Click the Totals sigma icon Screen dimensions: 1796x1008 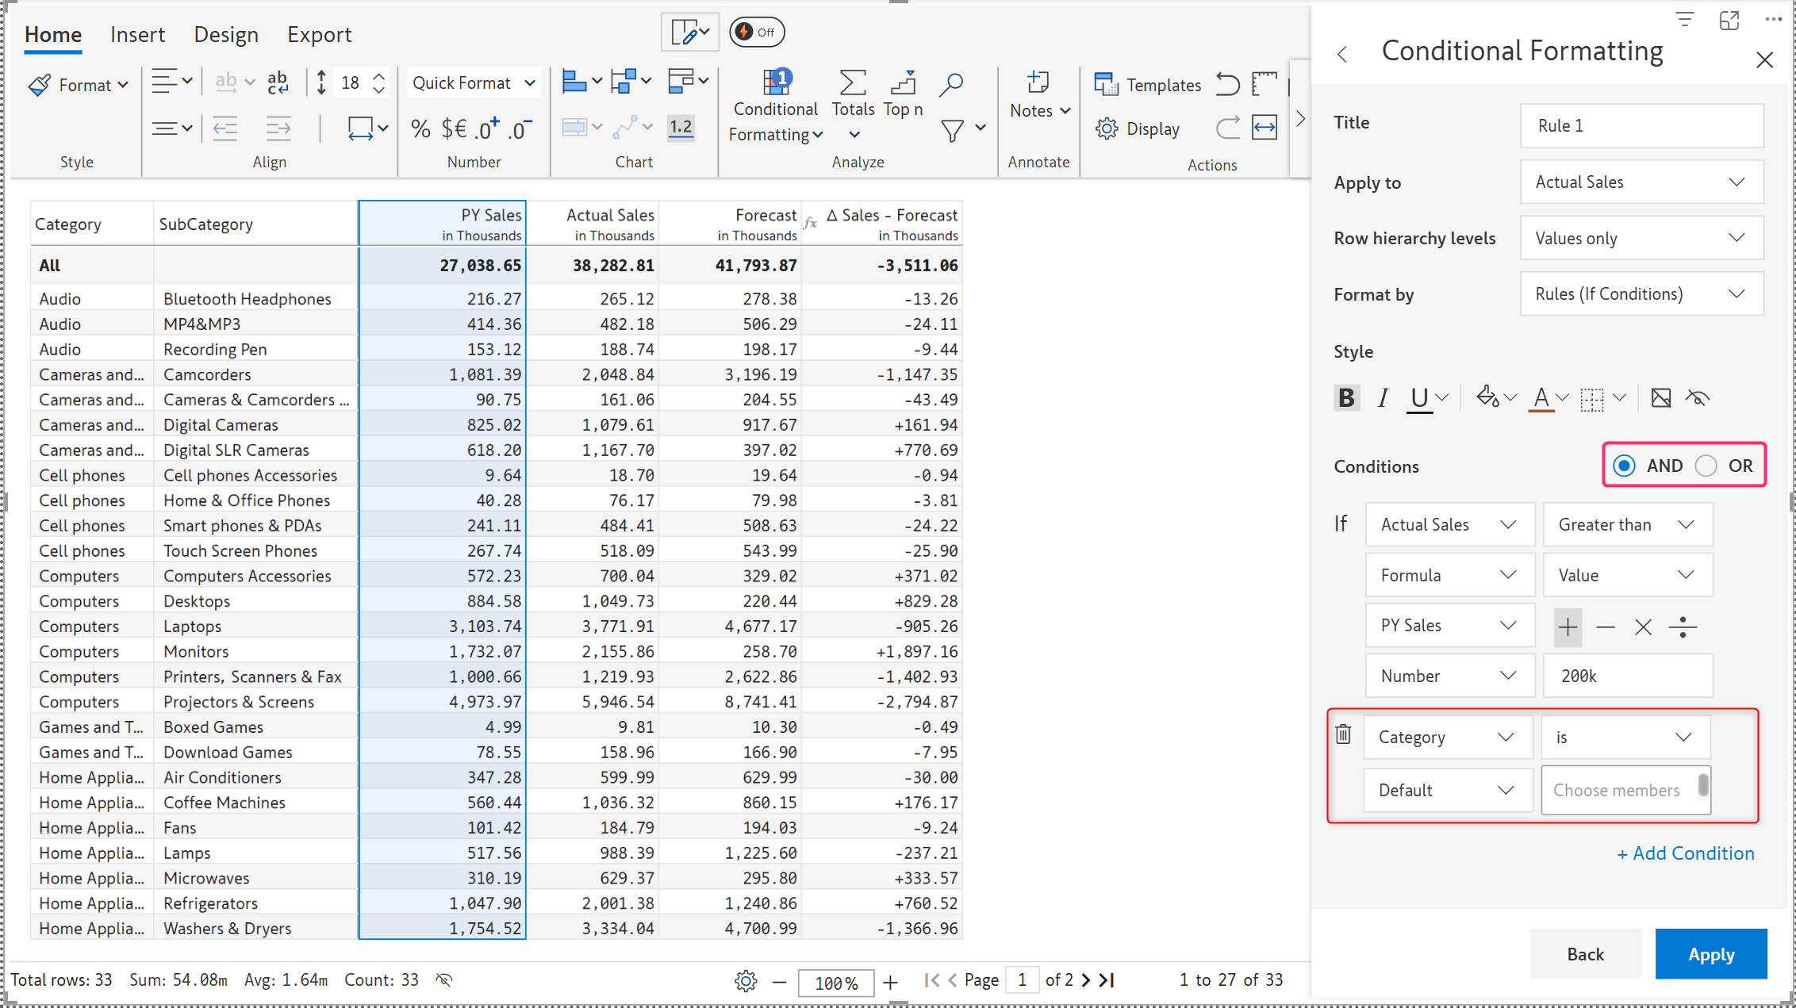853,83
